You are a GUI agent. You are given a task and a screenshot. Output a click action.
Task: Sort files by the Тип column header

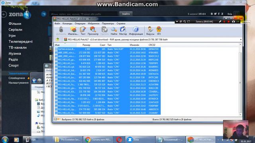click(x=118, y=45)
